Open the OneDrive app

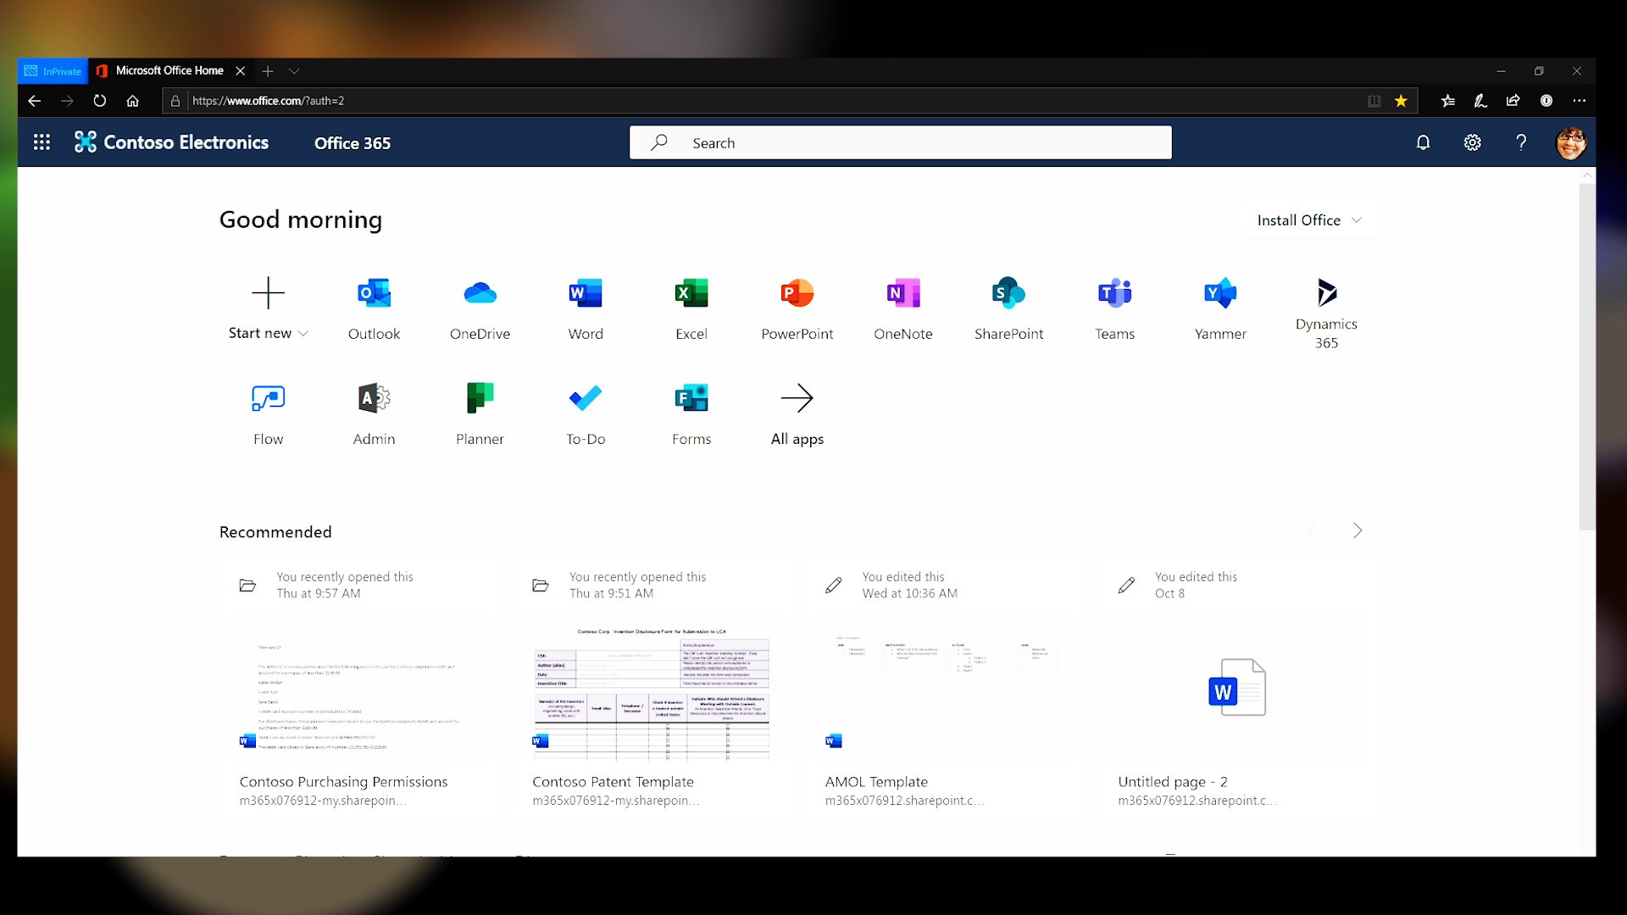pos(480,309)
